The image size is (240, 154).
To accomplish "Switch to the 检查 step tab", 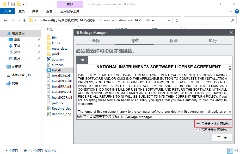I will click(x=174, y=41).
